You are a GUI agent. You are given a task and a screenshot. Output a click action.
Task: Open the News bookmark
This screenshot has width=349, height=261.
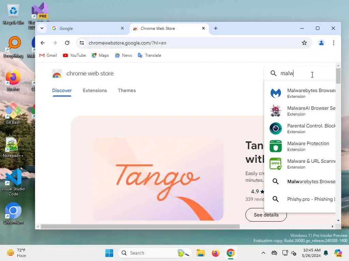point(123,55)
